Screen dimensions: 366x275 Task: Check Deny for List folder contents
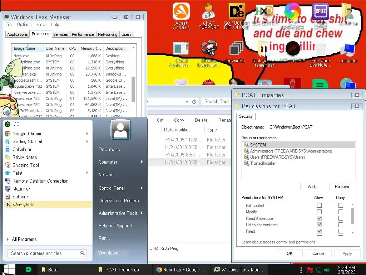[x=341, y=225]
